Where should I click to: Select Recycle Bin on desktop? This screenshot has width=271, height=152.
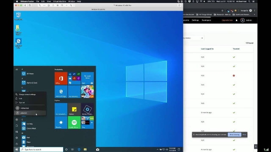point(18,16)
